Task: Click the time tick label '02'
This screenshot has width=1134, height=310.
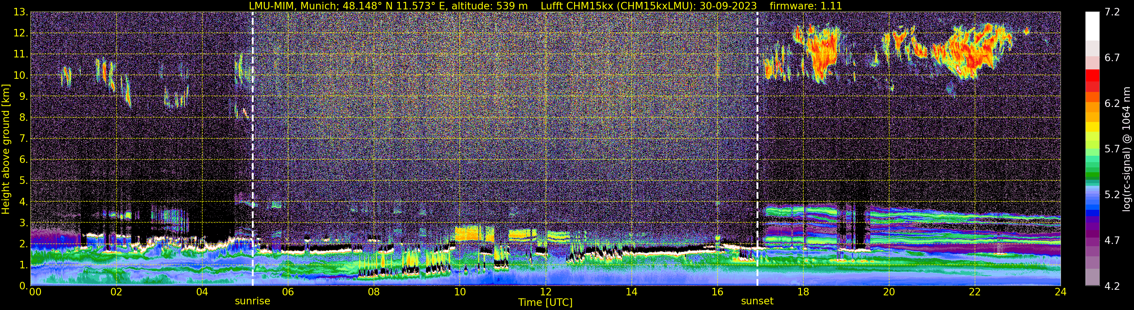Action: (x=116, y=292)
